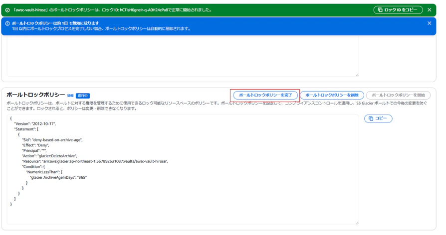Close the blue vault lock expiry notice
The width and height of the screenshot is (446, 235).
[429, 23]
